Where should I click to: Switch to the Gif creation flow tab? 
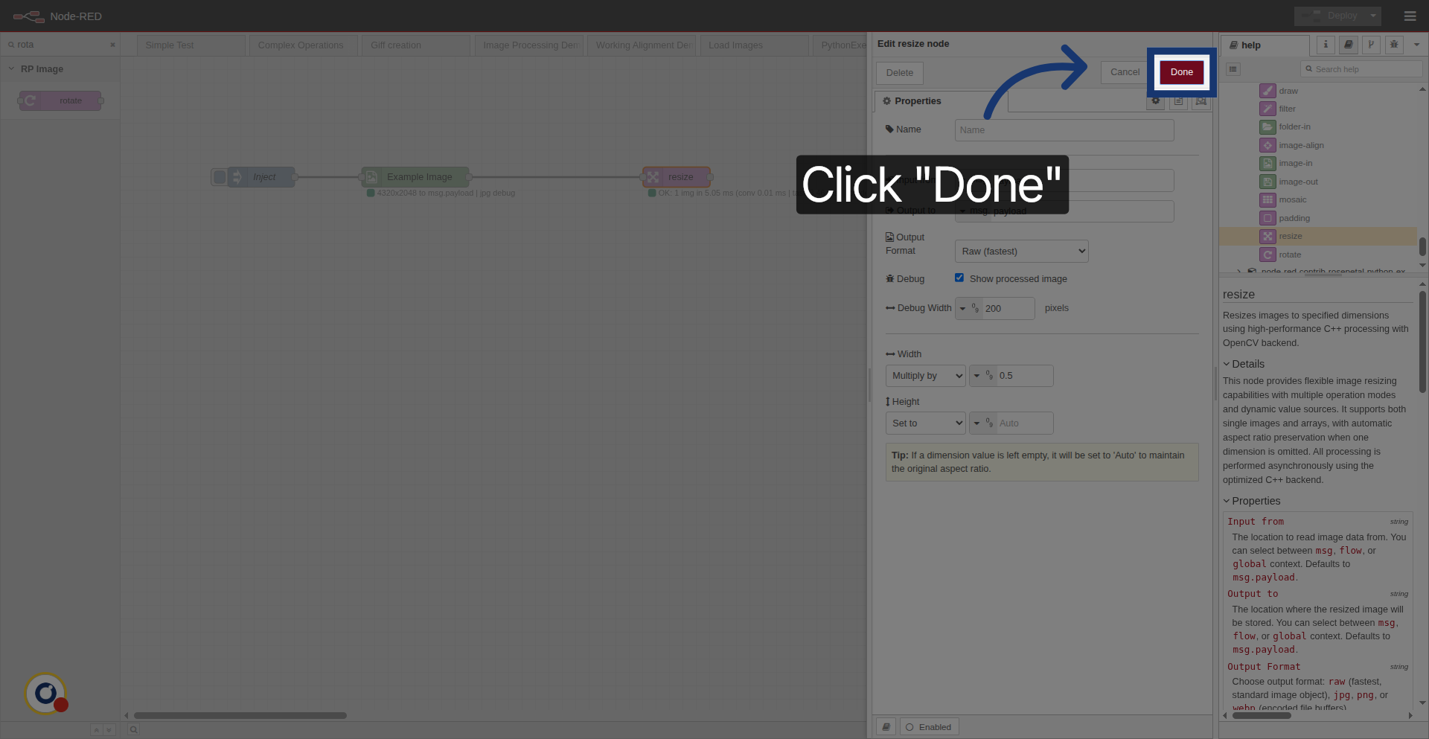394,45
